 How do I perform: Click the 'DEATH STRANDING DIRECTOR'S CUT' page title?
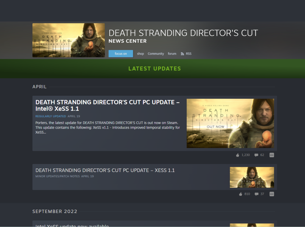(183, 33)
